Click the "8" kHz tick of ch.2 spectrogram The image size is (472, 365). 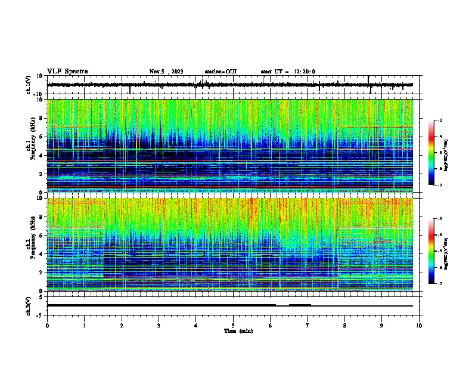pos(41,217)
